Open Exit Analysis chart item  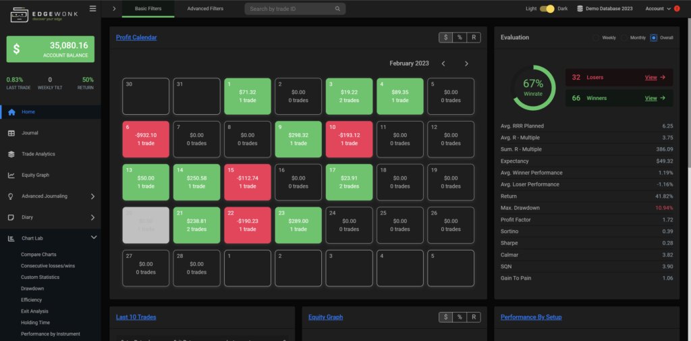coord(35,311)
